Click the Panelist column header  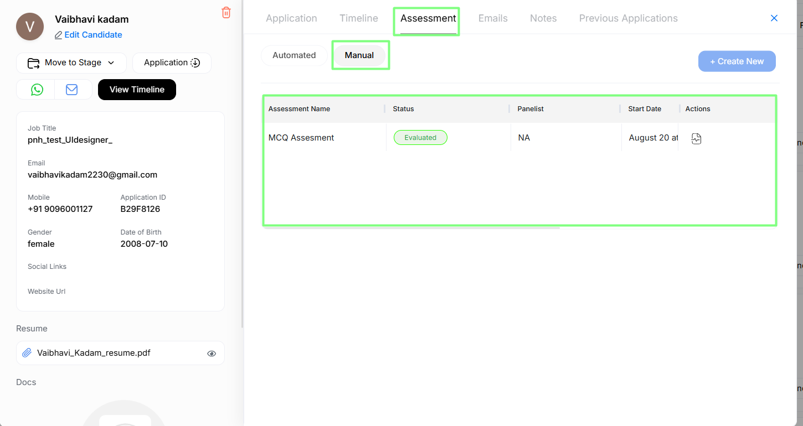coord(531,109)
